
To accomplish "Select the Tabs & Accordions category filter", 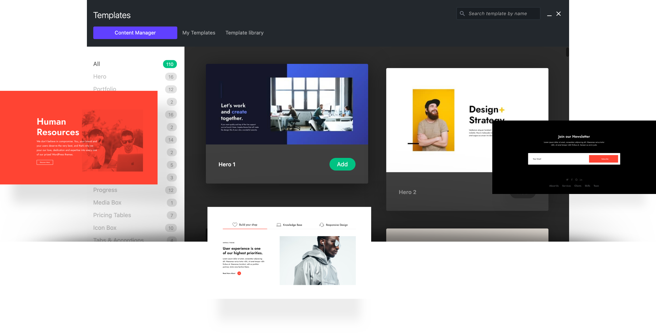I will tap(119, 240).
